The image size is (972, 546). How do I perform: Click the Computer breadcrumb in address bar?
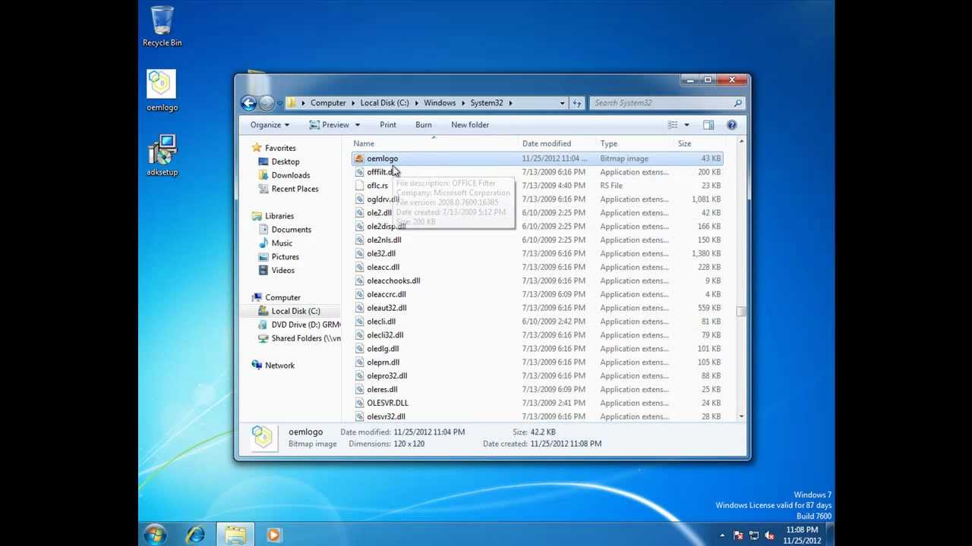[x=328, y=103]
